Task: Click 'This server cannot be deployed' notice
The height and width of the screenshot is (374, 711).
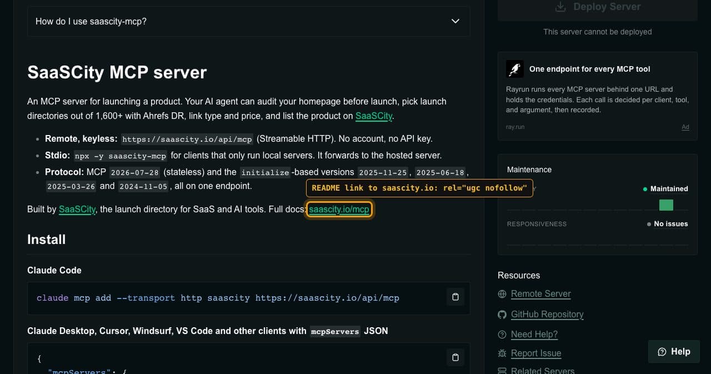Action: (x=598, y=32)
